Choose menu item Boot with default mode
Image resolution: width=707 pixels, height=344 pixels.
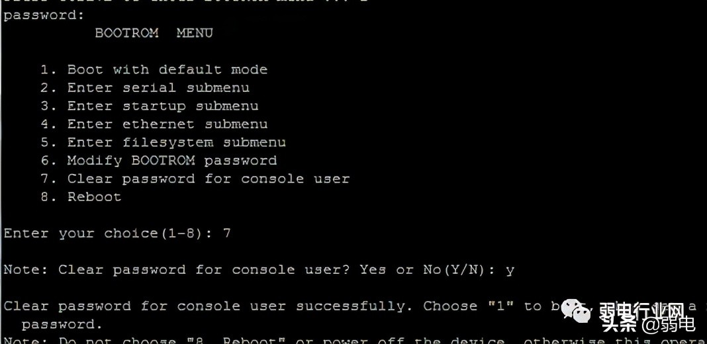[x=154, y=70]
